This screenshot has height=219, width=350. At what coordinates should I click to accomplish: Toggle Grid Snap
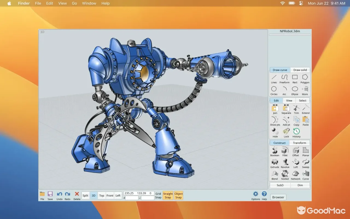tap(158, 195)
